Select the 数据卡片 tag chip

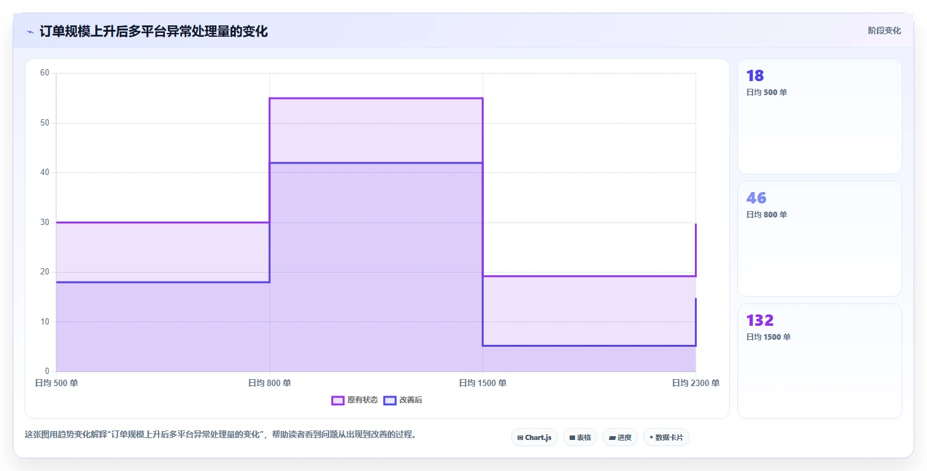pyautogui.click(x=666, y=437)
